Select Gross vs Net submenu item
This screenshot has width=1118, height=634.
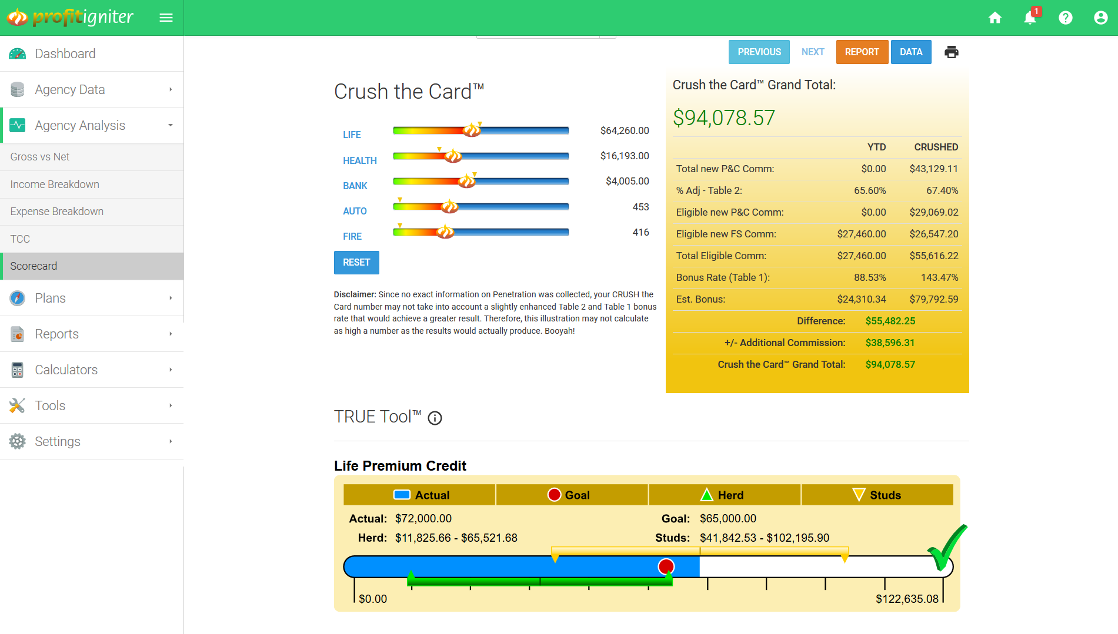[40, 157]
